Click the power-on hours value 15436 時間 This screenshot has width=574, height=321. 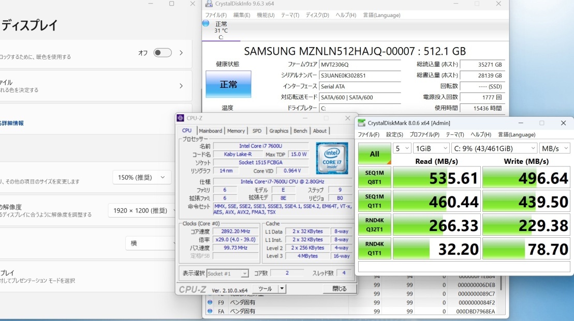[482, 108]
